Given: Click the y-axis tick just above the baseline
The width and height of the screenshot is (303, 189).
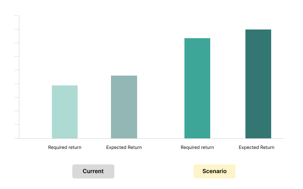Looking at the screenshot, I should point(17,125).
